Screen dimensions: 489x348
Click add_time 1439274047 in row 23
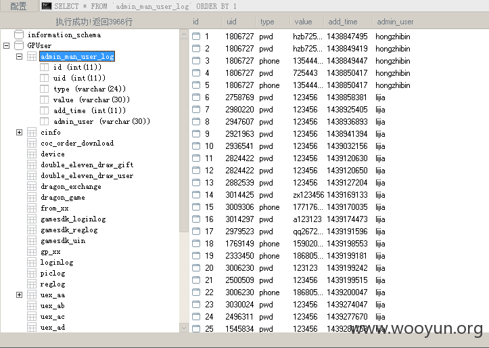pyautogui.click(x=347, y=305)
